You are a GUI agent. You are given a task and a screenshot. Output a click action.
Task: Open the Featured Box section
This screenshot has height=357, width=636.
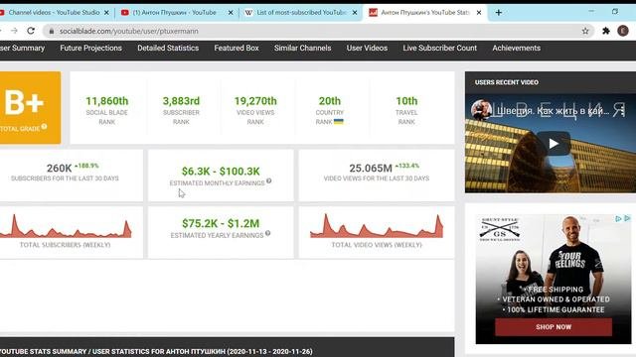[237, 48]
